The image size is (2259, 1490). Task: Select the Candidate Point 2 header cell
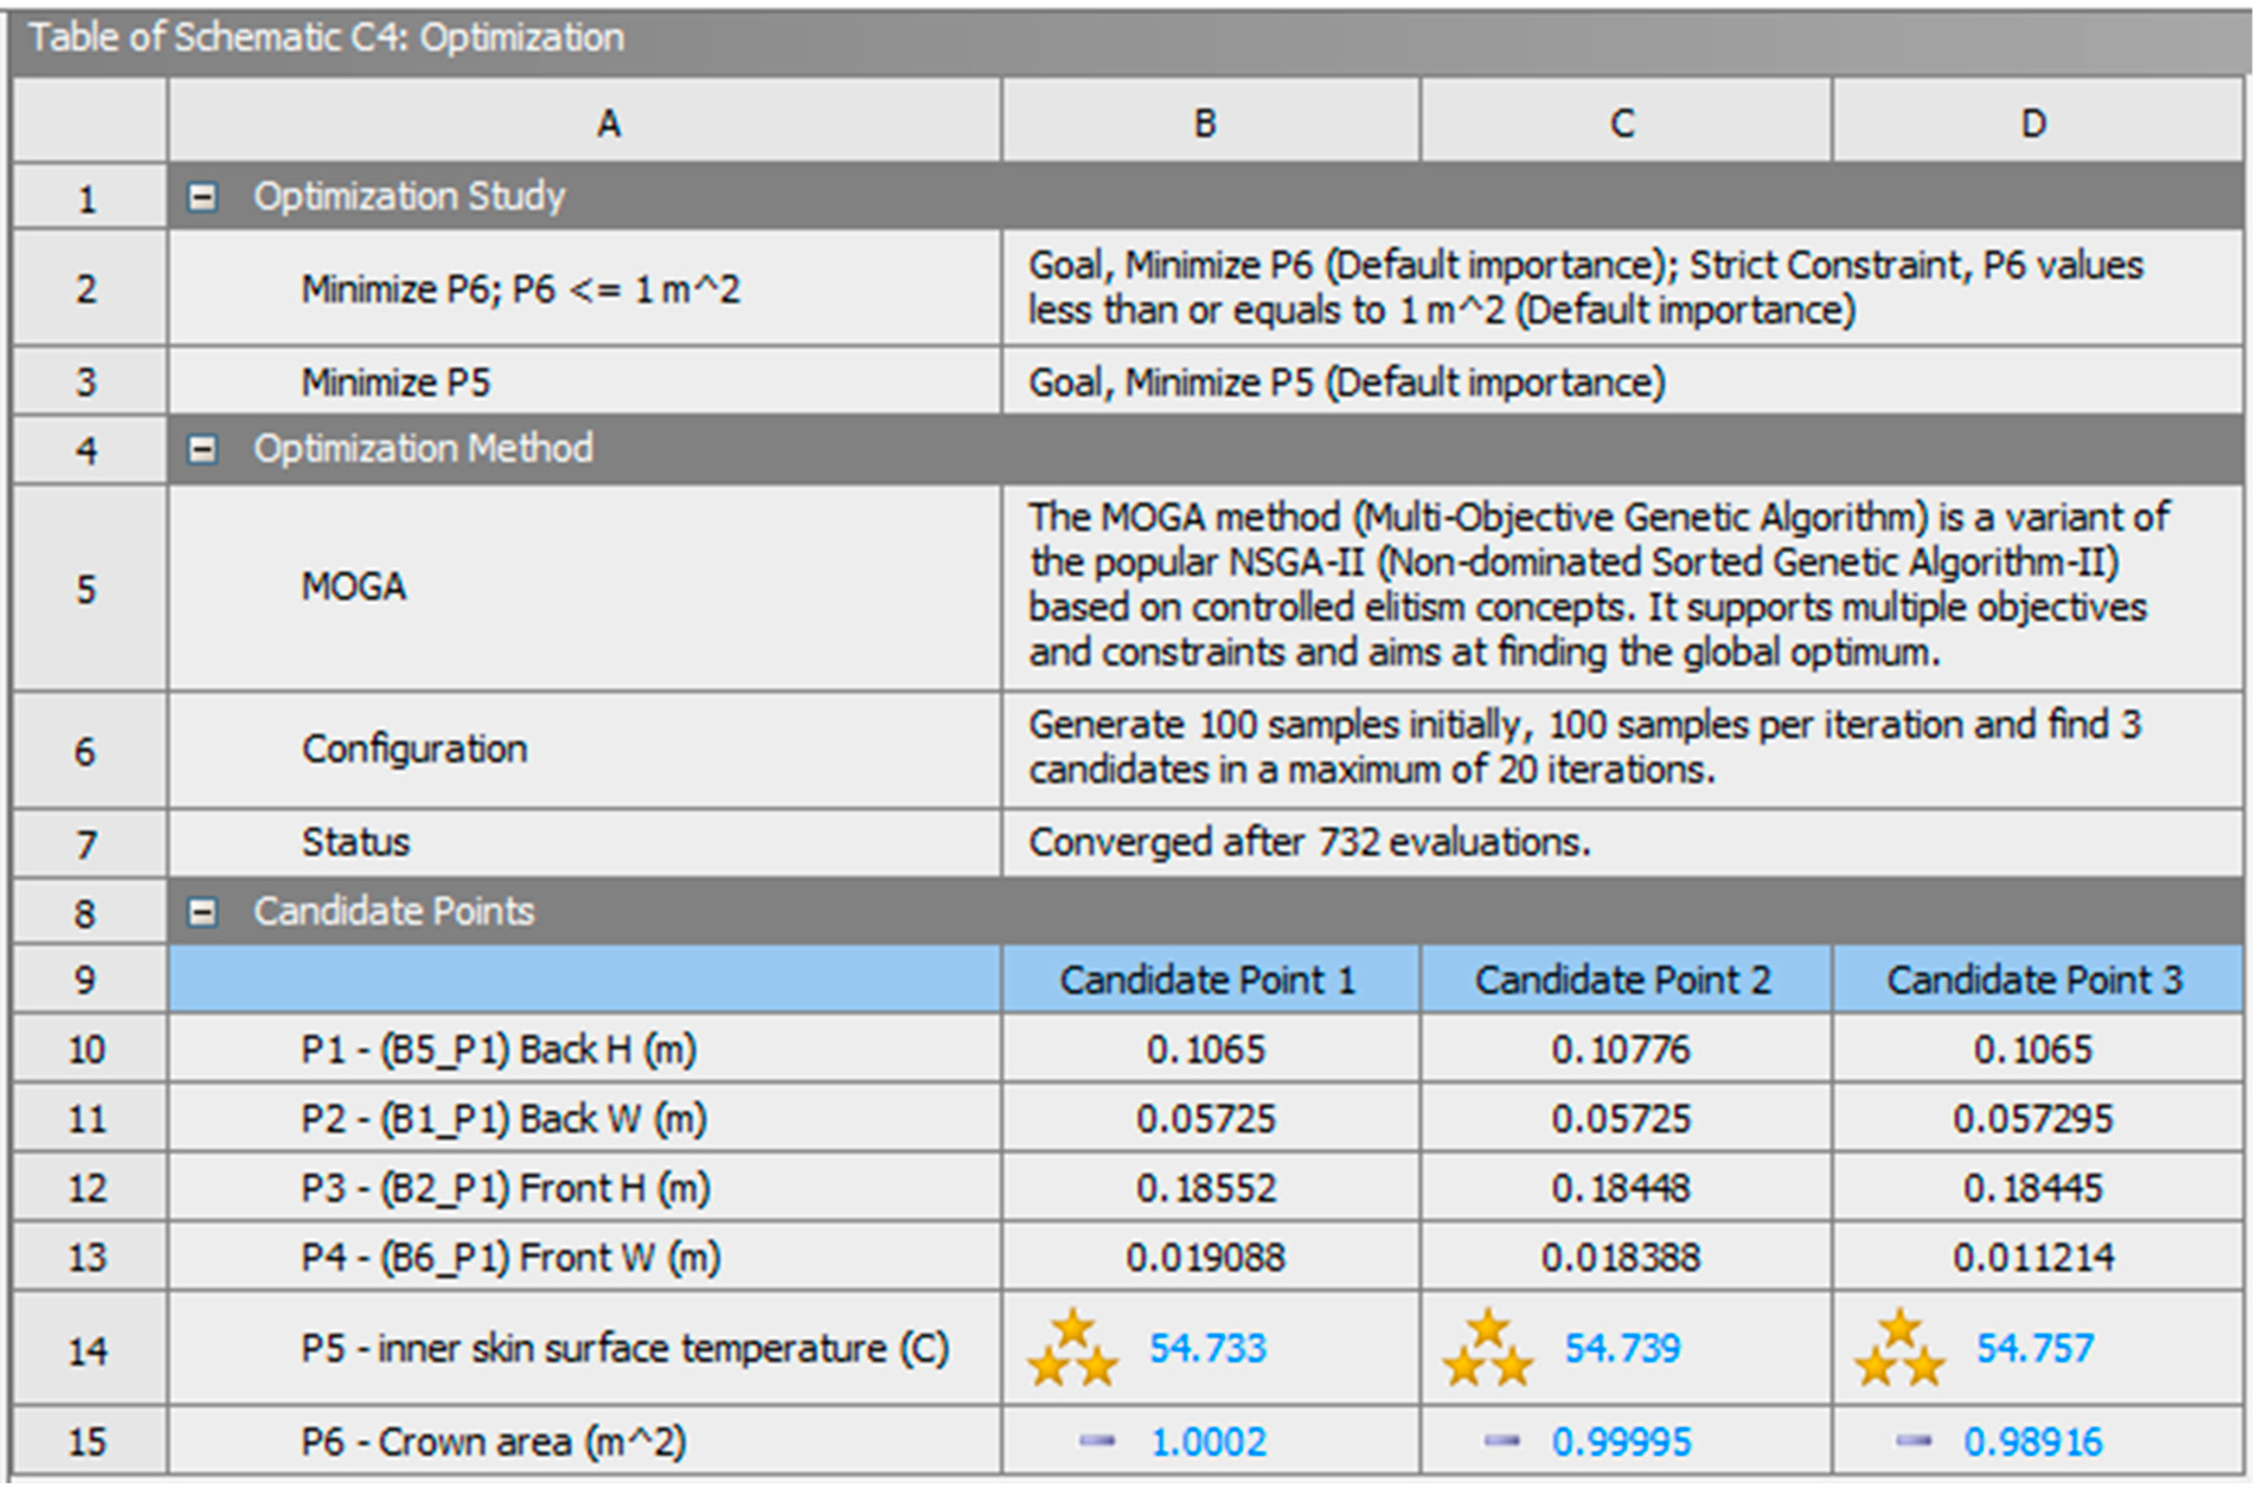[x=1626, y=980]
